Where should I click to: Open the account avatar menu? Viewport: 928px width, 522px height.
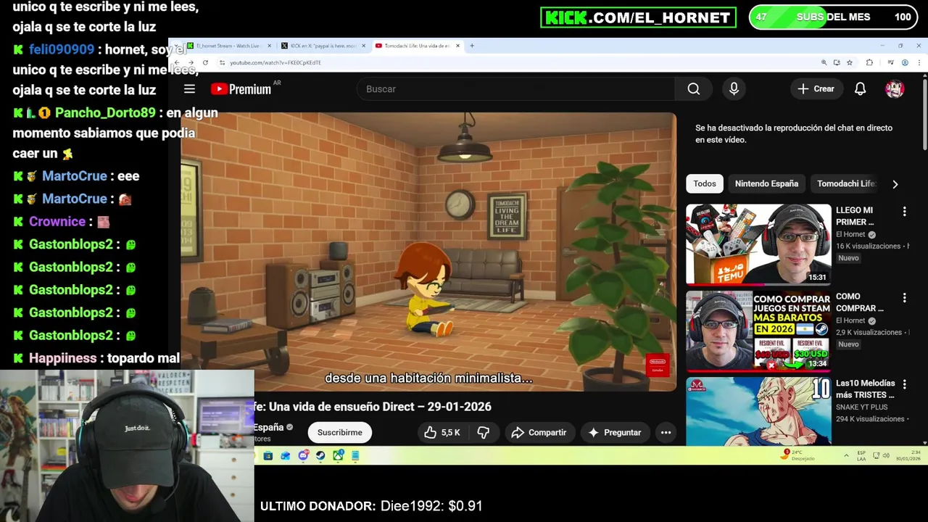(894, 88)
